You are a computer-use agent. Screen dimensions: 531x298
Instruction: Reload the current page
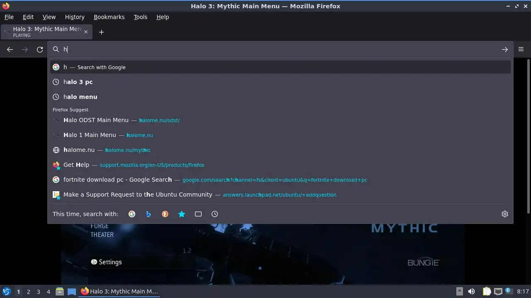pyautogui.click(x=40, y=49)
